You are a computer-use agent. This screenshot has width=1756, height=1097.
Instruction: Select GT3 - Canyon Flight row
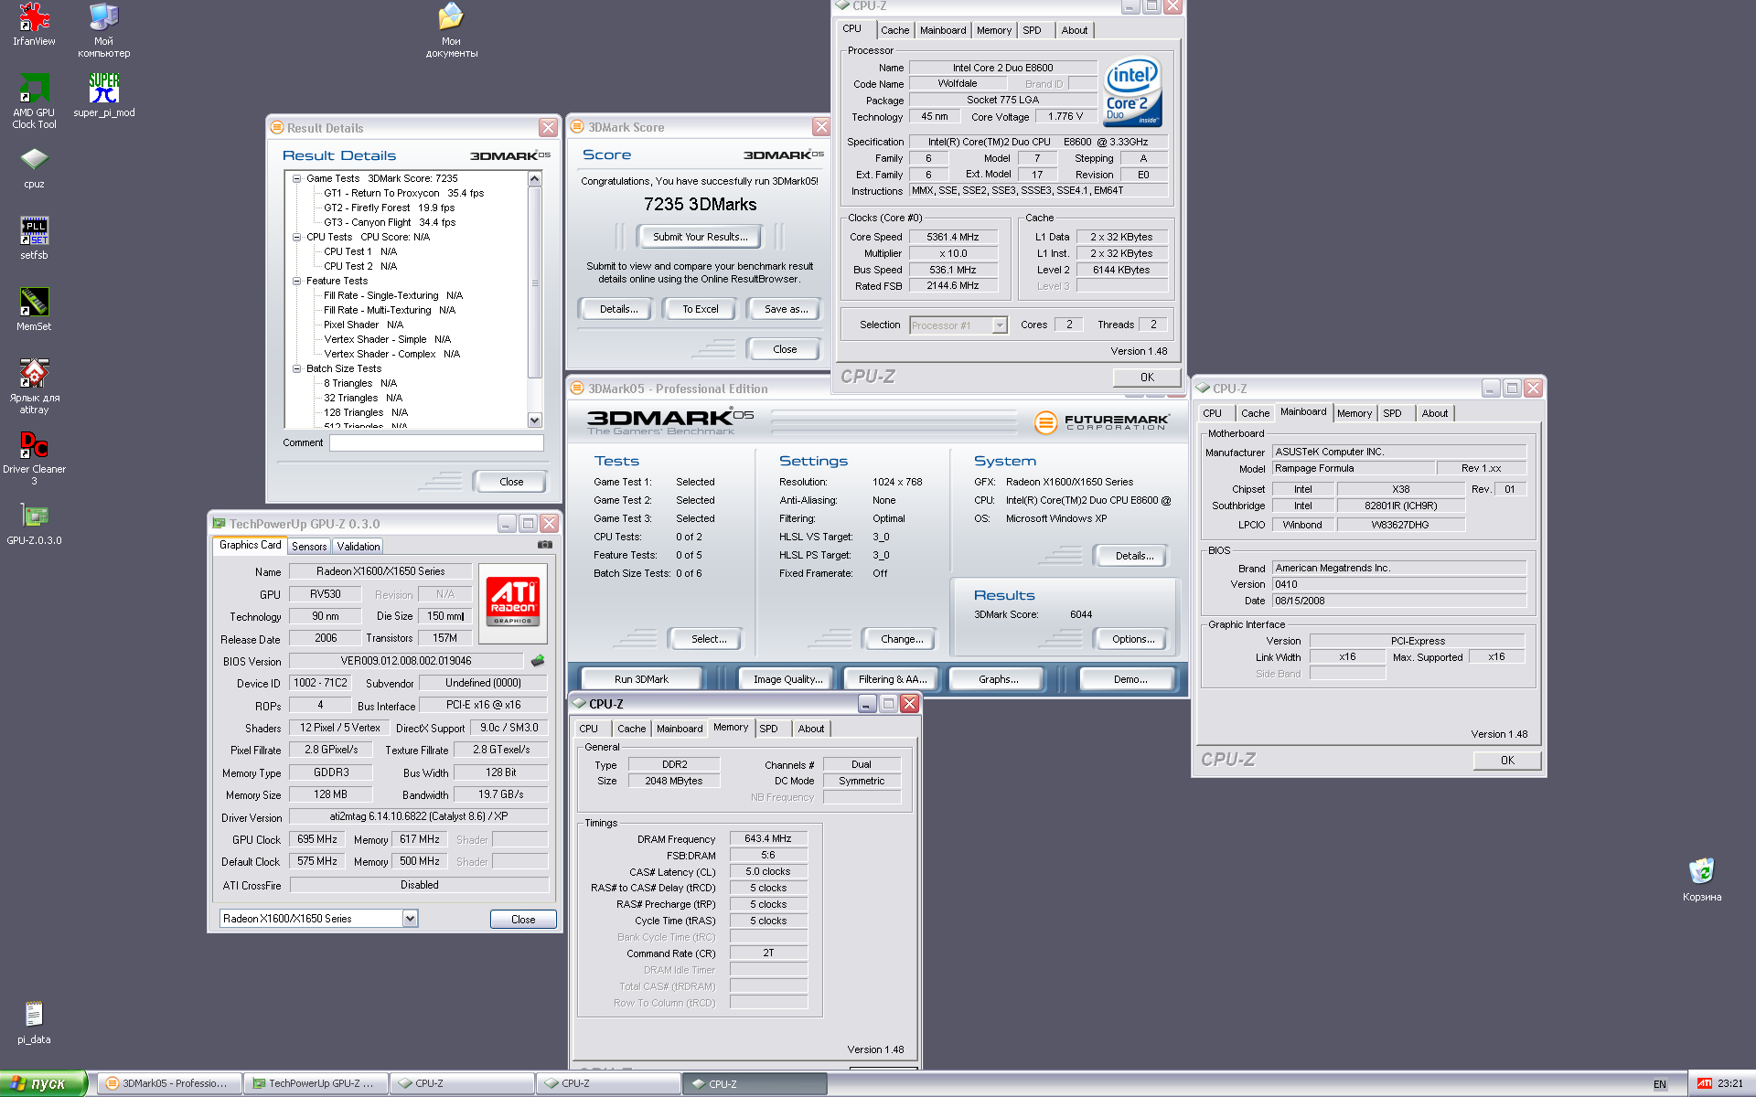tap(389, 222)
